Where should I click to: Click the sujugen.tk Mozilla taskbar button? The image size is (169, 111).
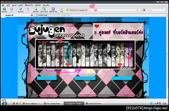coord(74,103)
